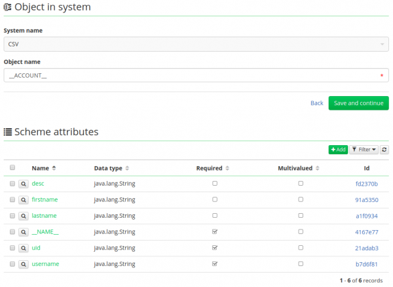Toggle Multivalued checkbox for lastname

[301, 216]
